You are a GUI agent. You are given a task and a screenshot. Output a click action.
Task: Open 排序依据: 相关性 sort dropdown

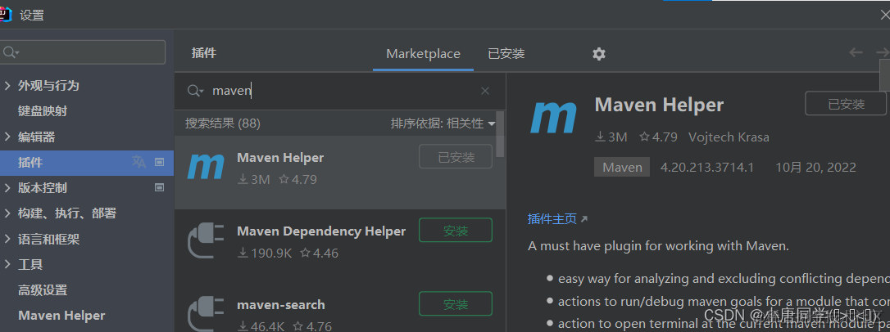point(443,123)
